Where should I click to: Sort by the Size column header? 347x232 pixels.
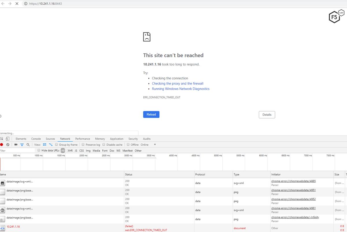(339, 174)
